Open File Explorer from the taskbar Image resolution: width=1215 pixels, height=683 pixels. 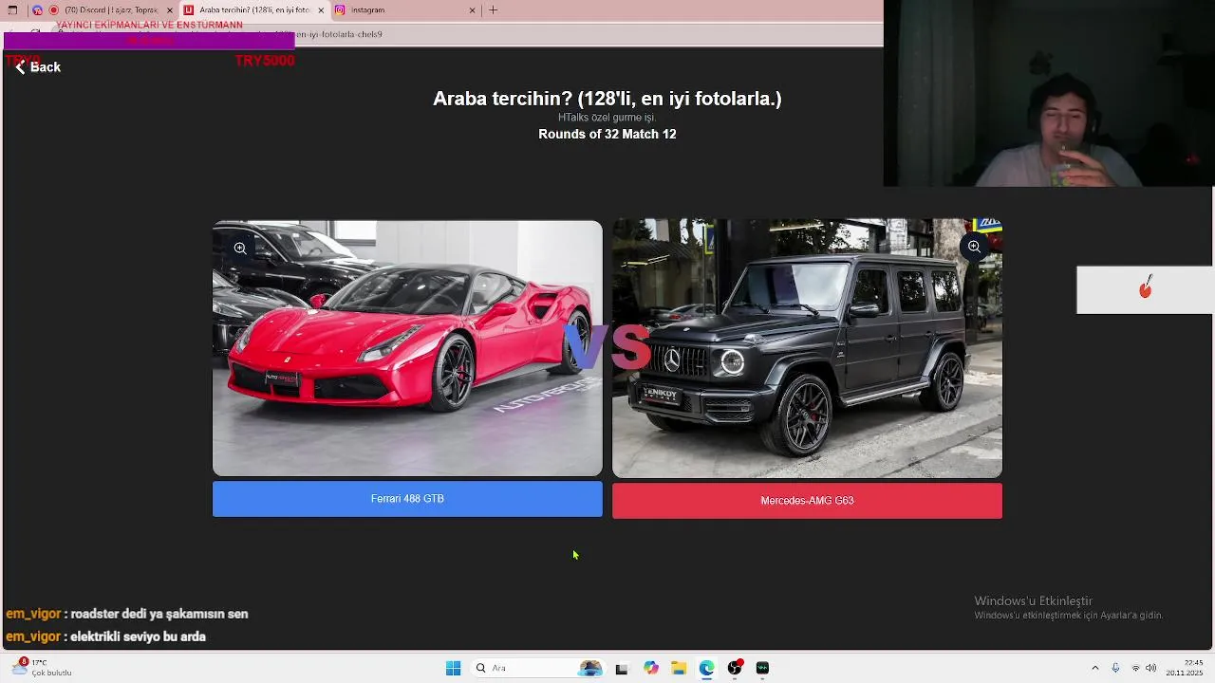point(679,669)
